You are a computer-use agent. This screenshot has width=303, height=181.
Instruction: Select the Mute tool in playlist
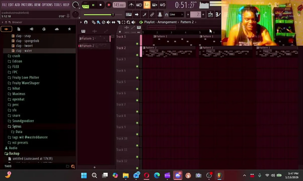(108, 22)
